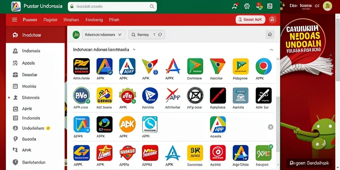Open the profile avatar at top right
This screenshot has height=170, width=340.
327,6
